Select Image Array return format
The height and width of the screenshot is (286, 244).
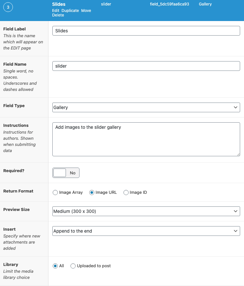(x=55, y=192)
